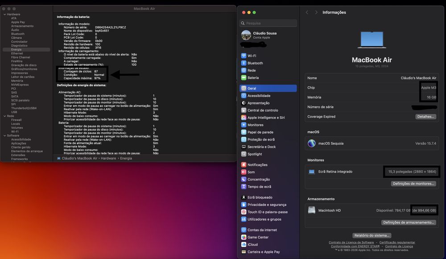
Task: Click Relatório do sistema... button
Action: [372, 235]
